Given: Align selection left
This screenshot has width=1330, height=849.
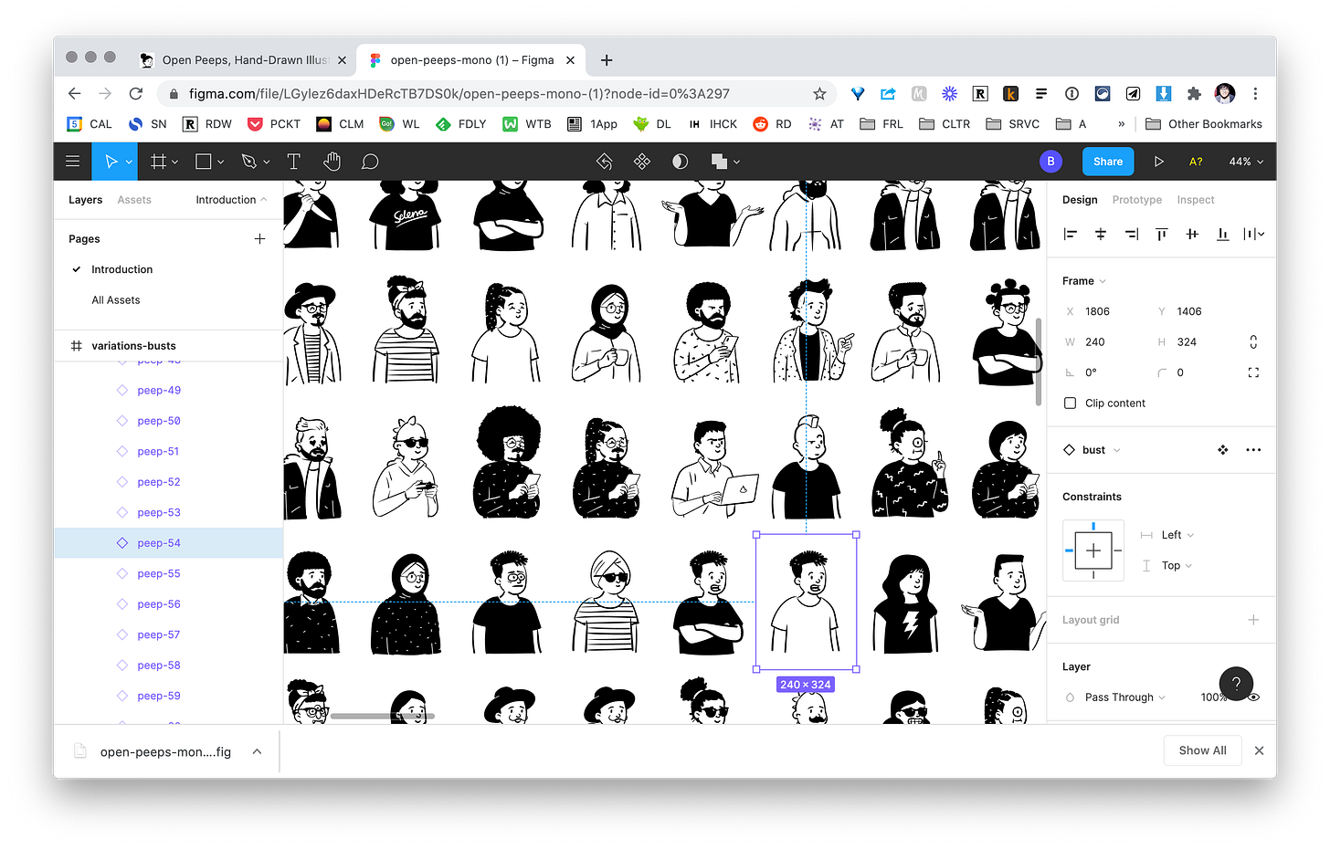Looking at the screenshot, I should (x=1071, y=235).
